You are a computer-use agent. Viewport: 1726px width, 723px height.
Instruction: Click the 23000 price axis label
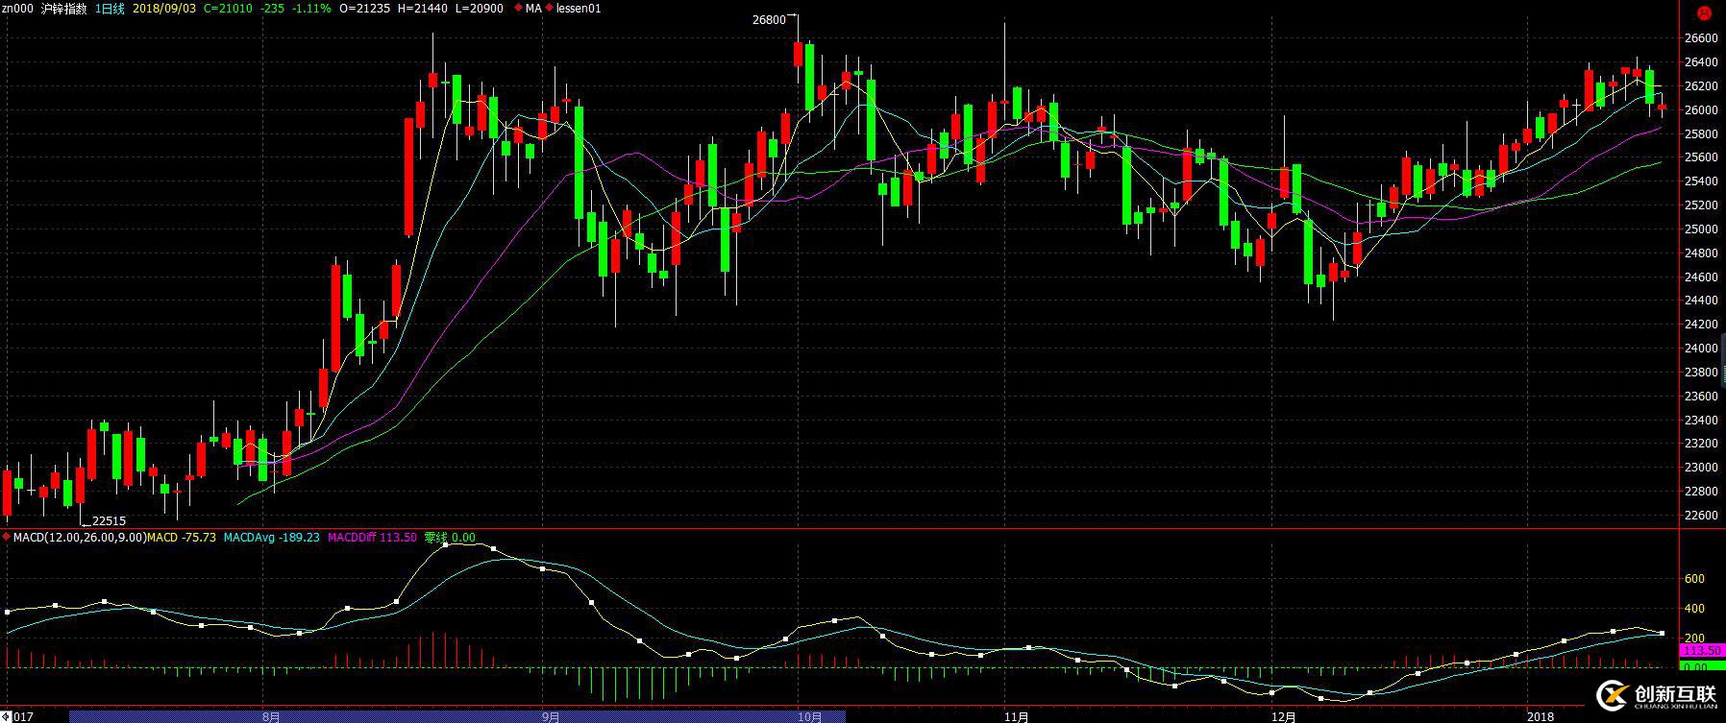pos(1701,468)
